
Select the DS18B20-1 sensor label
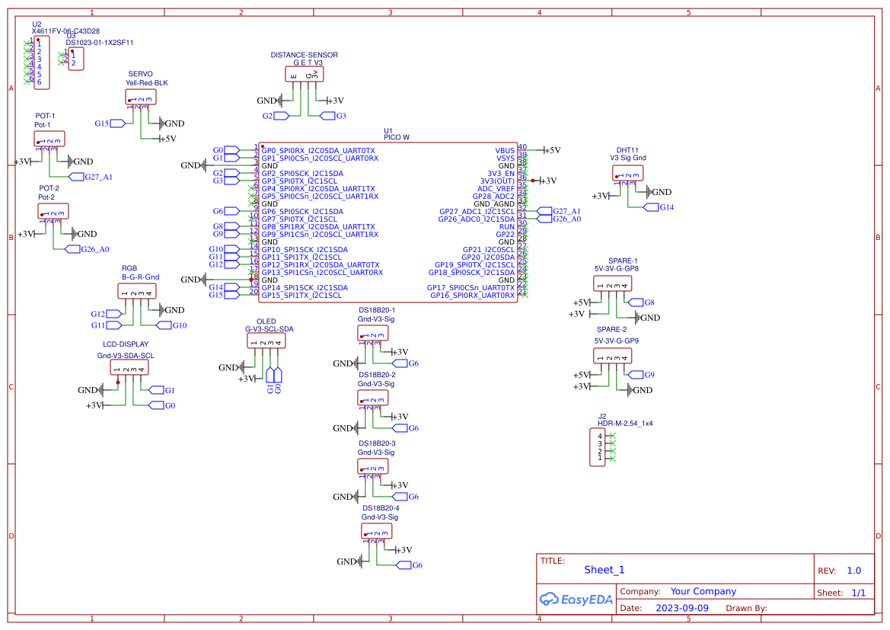coord(377,310)
